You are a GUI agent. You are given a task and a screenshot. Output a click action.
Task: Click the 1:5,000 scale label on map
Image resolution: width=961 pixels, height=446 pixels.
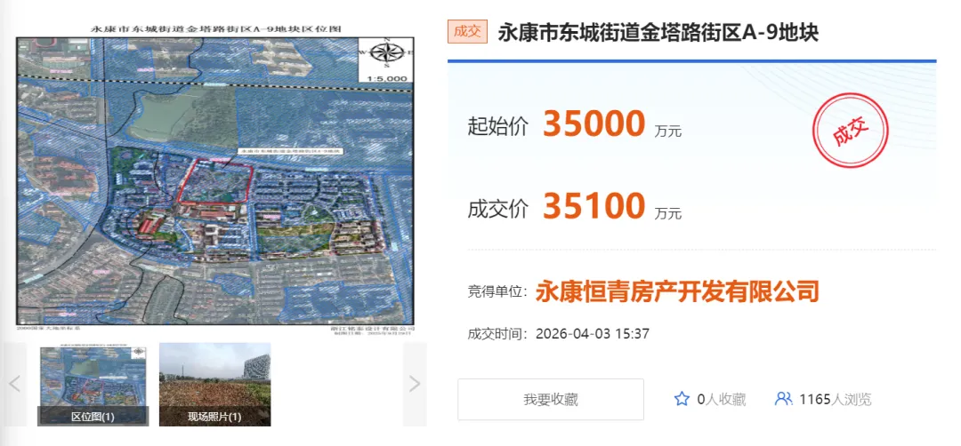(387, 78)
